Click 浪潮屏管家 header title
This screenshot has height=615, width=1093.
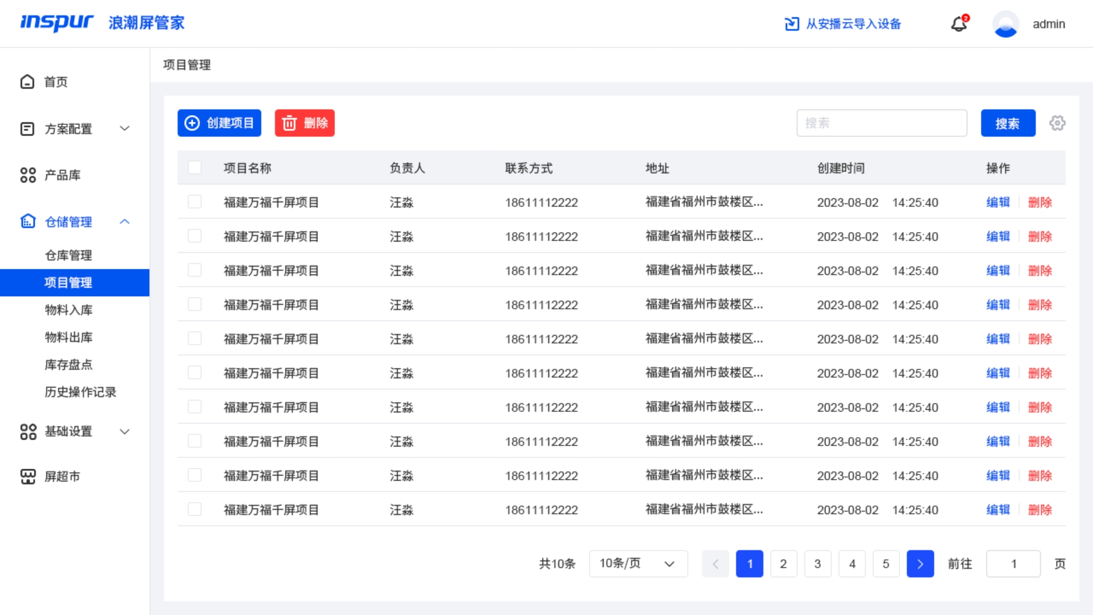coord(146,23)
